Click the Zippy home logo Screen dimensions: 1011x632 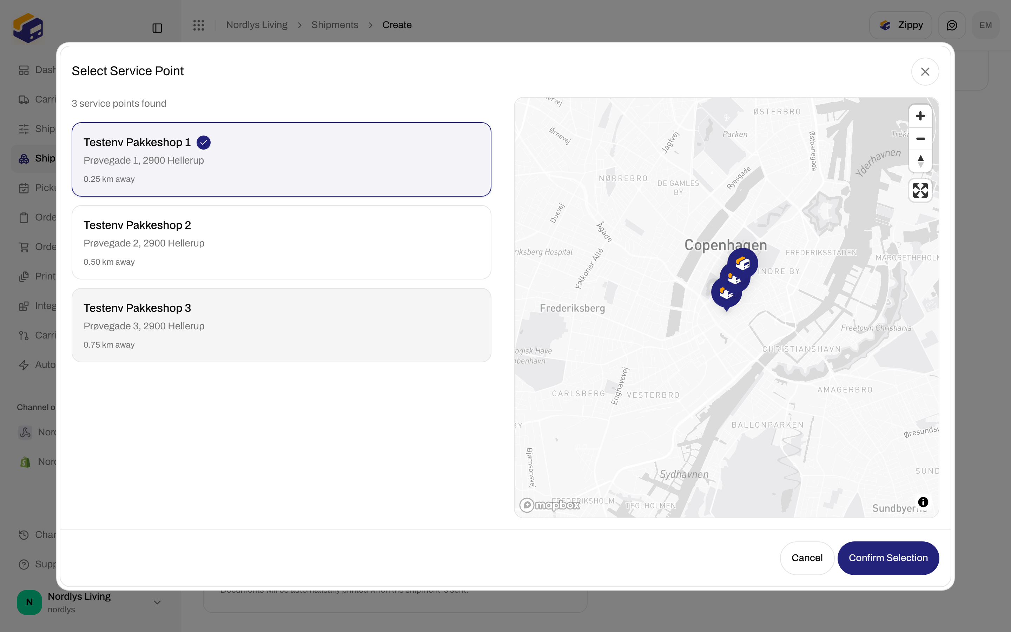pos(28,28)
